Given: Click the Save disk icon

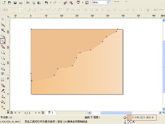Looking at the screenshot, I should (15, 3).
